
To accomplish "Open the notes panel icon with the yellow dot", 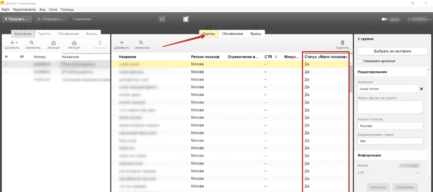I will 185,19.
